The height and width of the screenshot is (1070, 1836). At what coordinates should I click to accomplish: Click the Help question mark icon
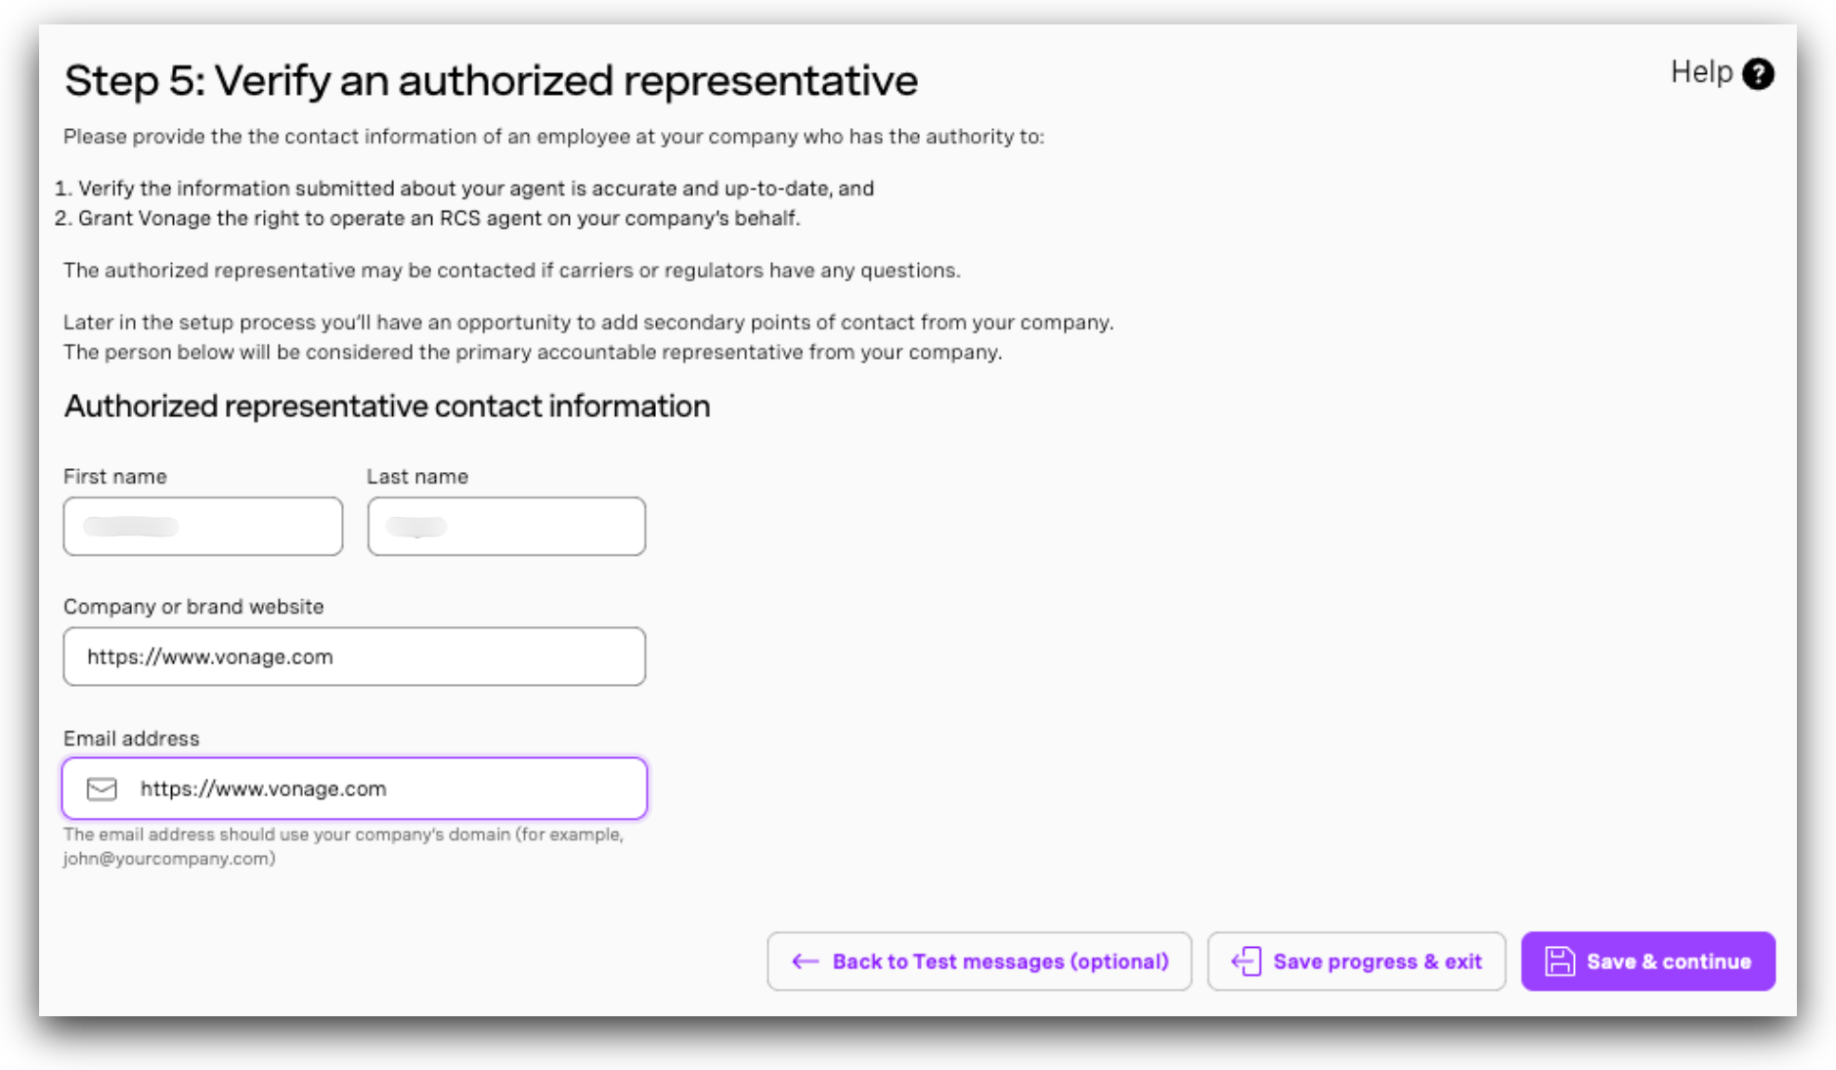1758,73
